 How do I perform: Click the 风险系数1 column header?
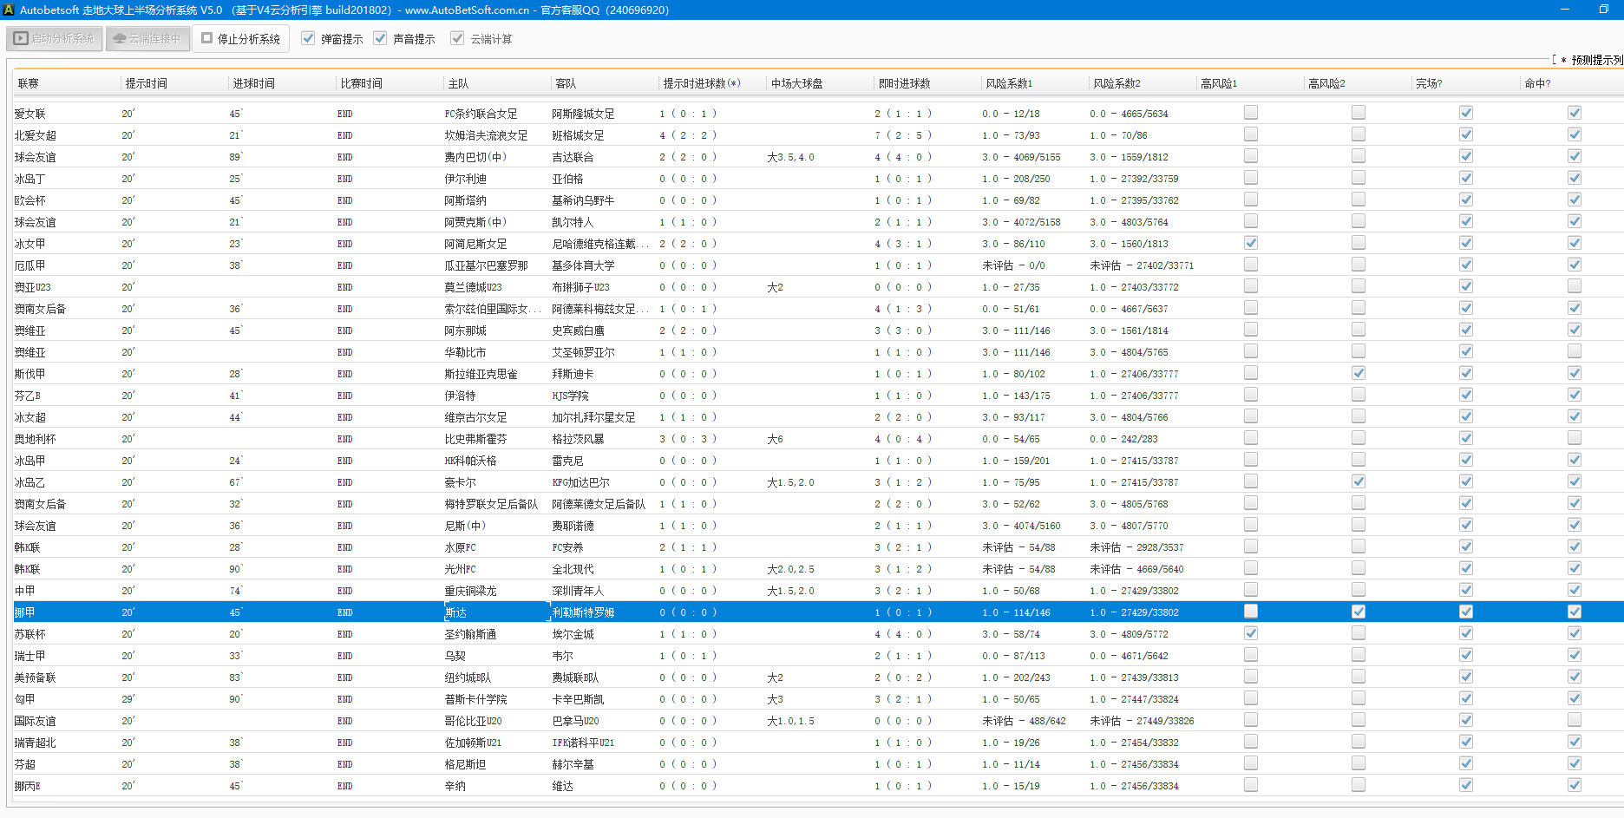(x=1008, y=83)
